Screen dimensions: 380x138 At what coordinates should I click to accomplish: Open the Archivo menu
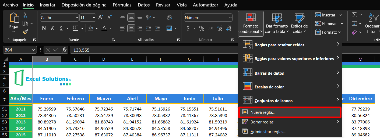point(10,5)
